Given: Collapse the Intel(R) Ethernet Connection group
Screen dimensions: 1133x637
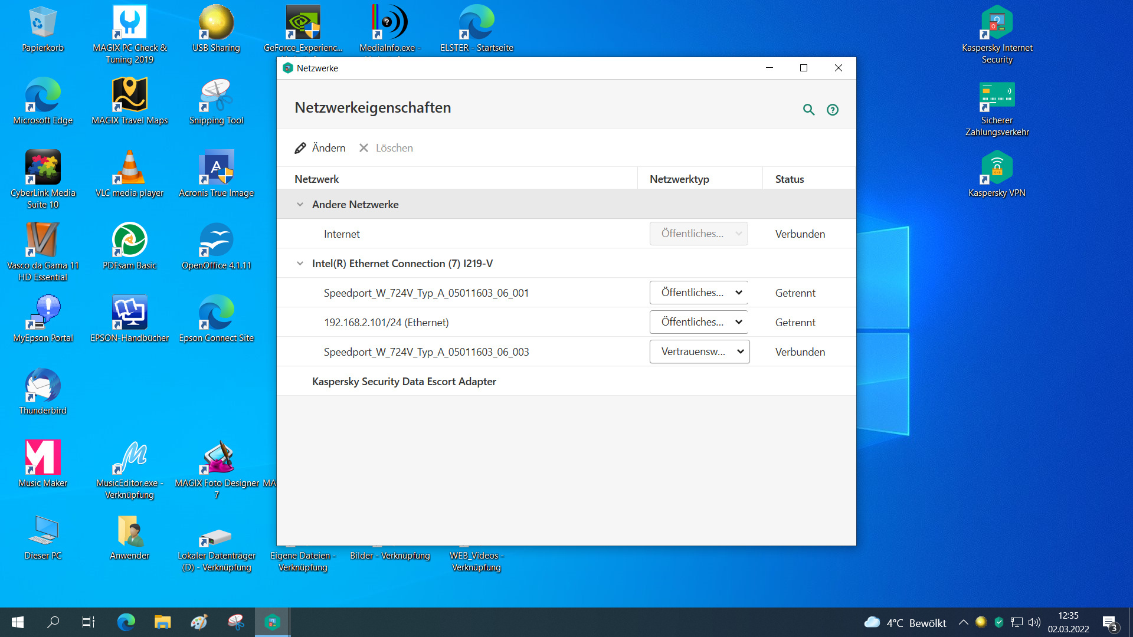Looking at the screenshot, I should (300, 264).
